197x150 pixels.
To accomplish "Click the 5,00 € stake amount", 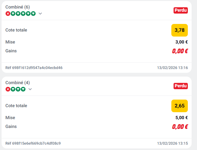I will (x=181, y=118).
